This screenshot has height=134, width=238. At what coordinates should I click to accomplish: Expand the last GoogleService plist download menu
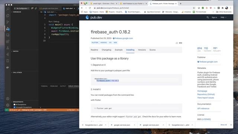coord(192,125)
